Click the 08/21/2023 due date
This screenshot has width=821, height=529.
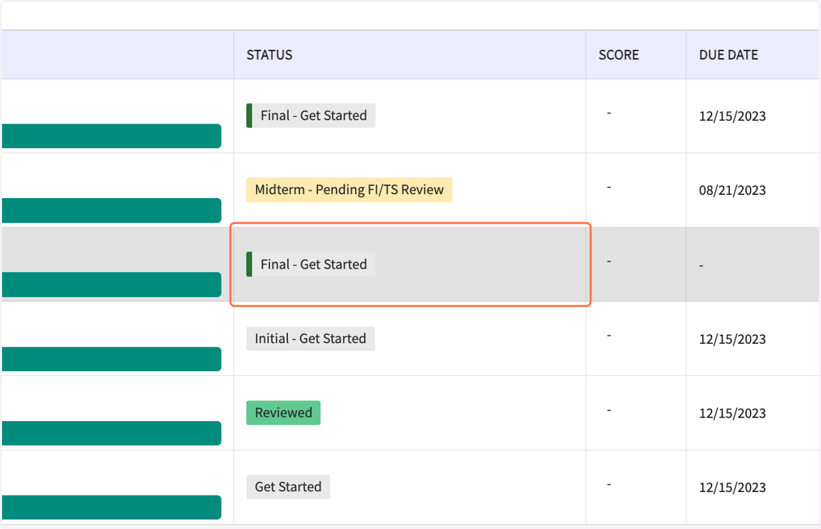[732, 190]
